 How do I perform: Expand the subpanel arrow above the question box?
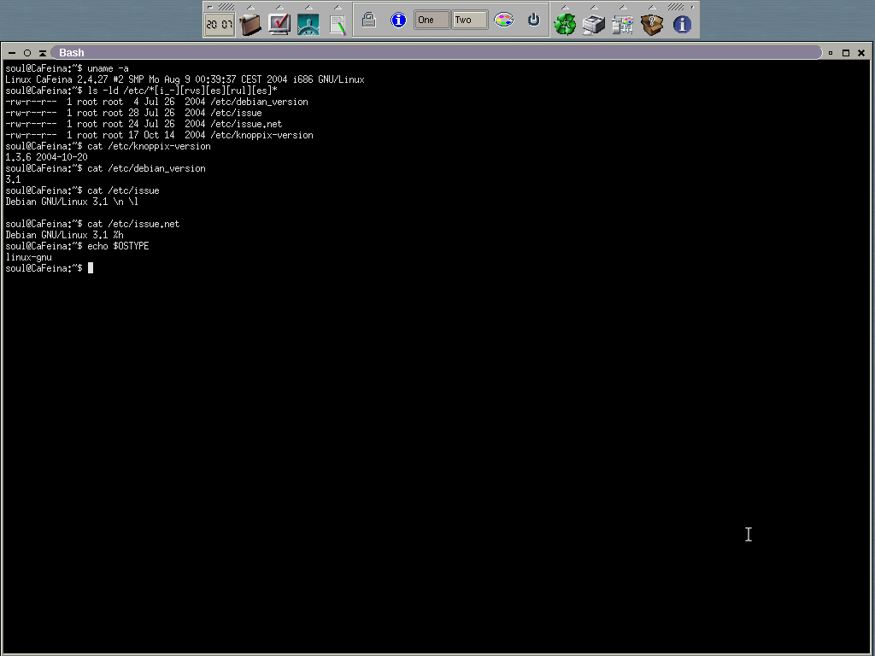tap(652, 7)
